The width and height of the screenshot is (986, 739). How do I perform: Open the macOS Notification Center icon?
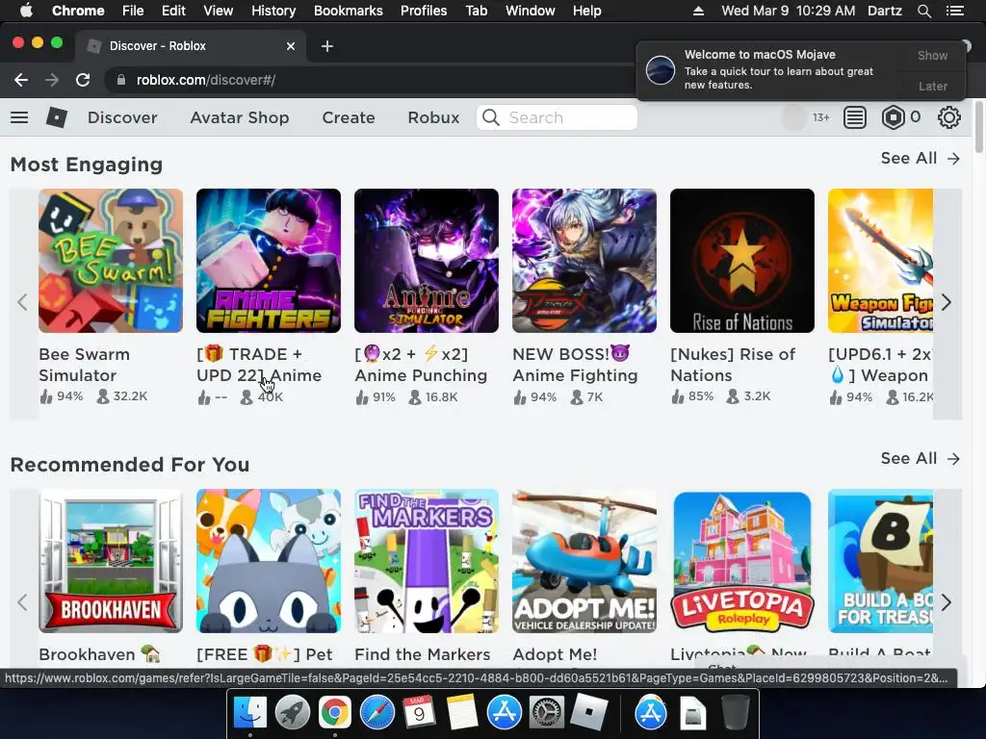click(x=954, y=11)
